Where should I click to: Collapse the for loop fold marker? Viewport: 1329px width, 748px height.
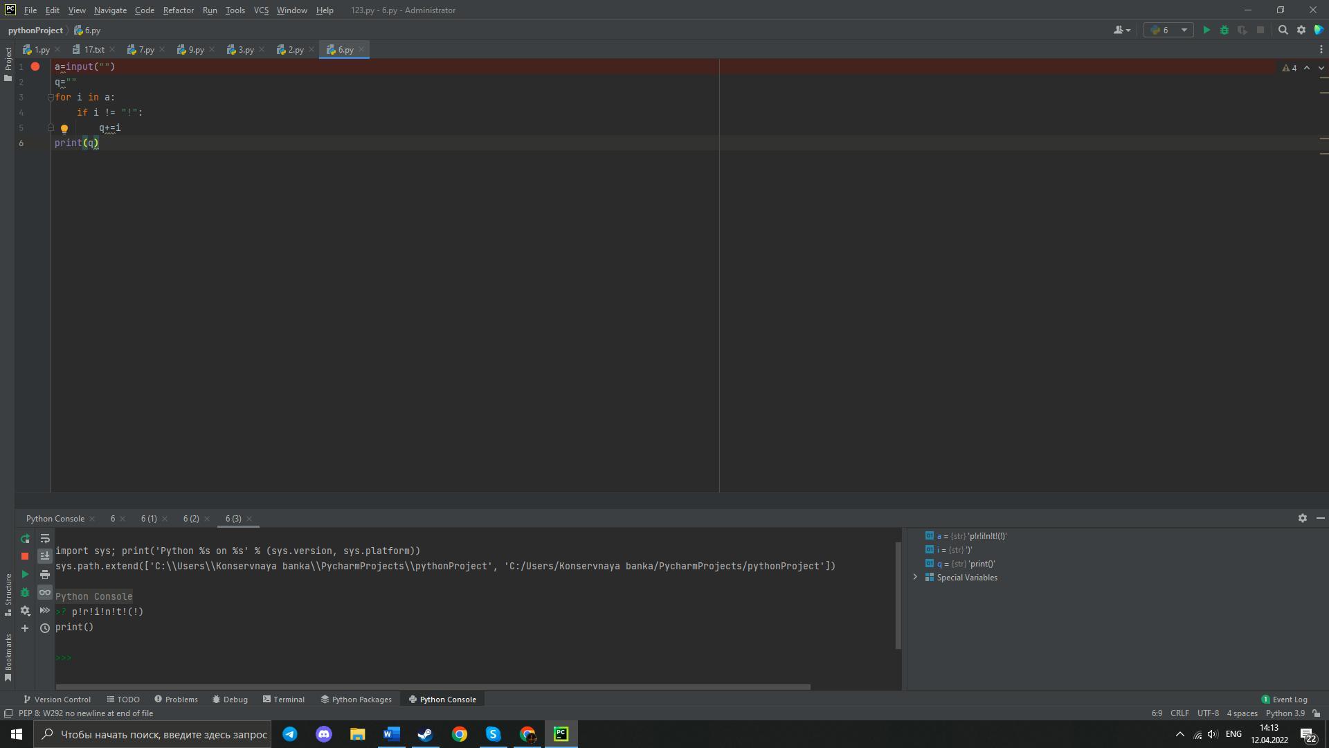pos(51,97)
